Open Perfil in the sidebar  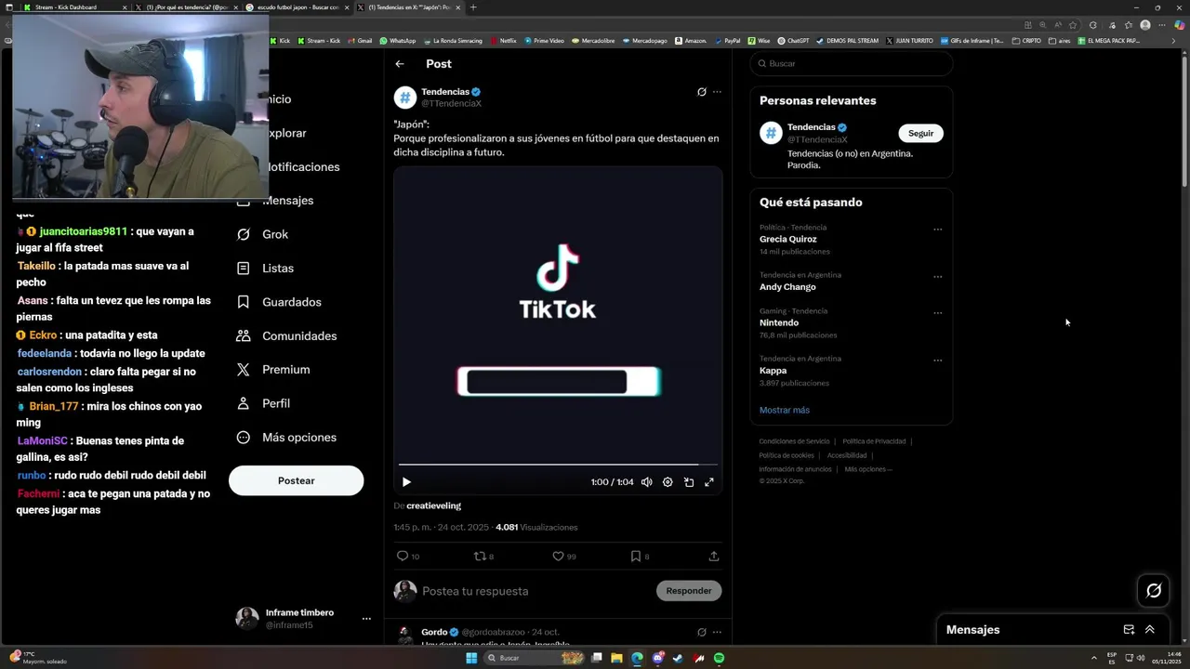[263, 403]
